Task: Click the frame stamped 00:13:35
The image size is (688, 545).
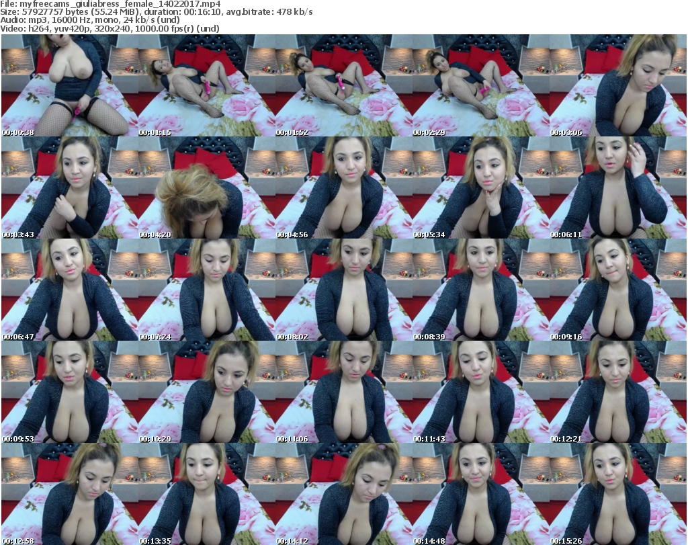Action: pyautogui.click(x=207, y=494)
